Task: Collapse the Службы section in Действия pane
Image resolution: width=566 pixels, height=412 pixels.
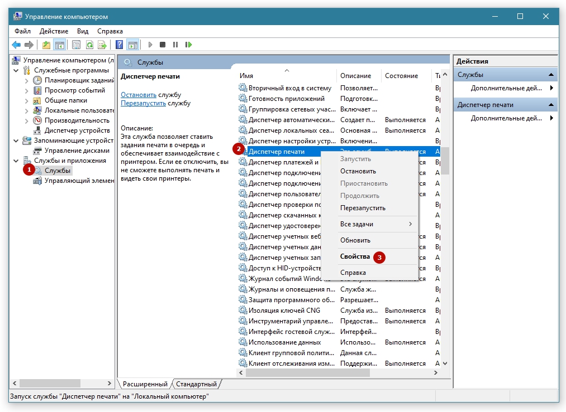Action: click(551, 75)
